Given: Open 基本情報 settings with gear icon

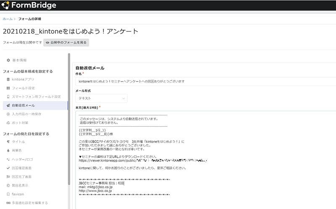Looking at the screenshot, I should click(x=8, y=60).
